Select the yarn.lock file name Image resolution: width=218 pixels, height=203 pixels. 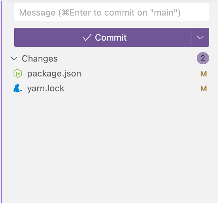point(46,88)
